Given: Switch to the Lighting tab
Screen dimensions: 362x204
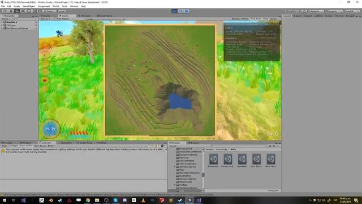Looking at the screenshot, I should click(x=318, y=16).
